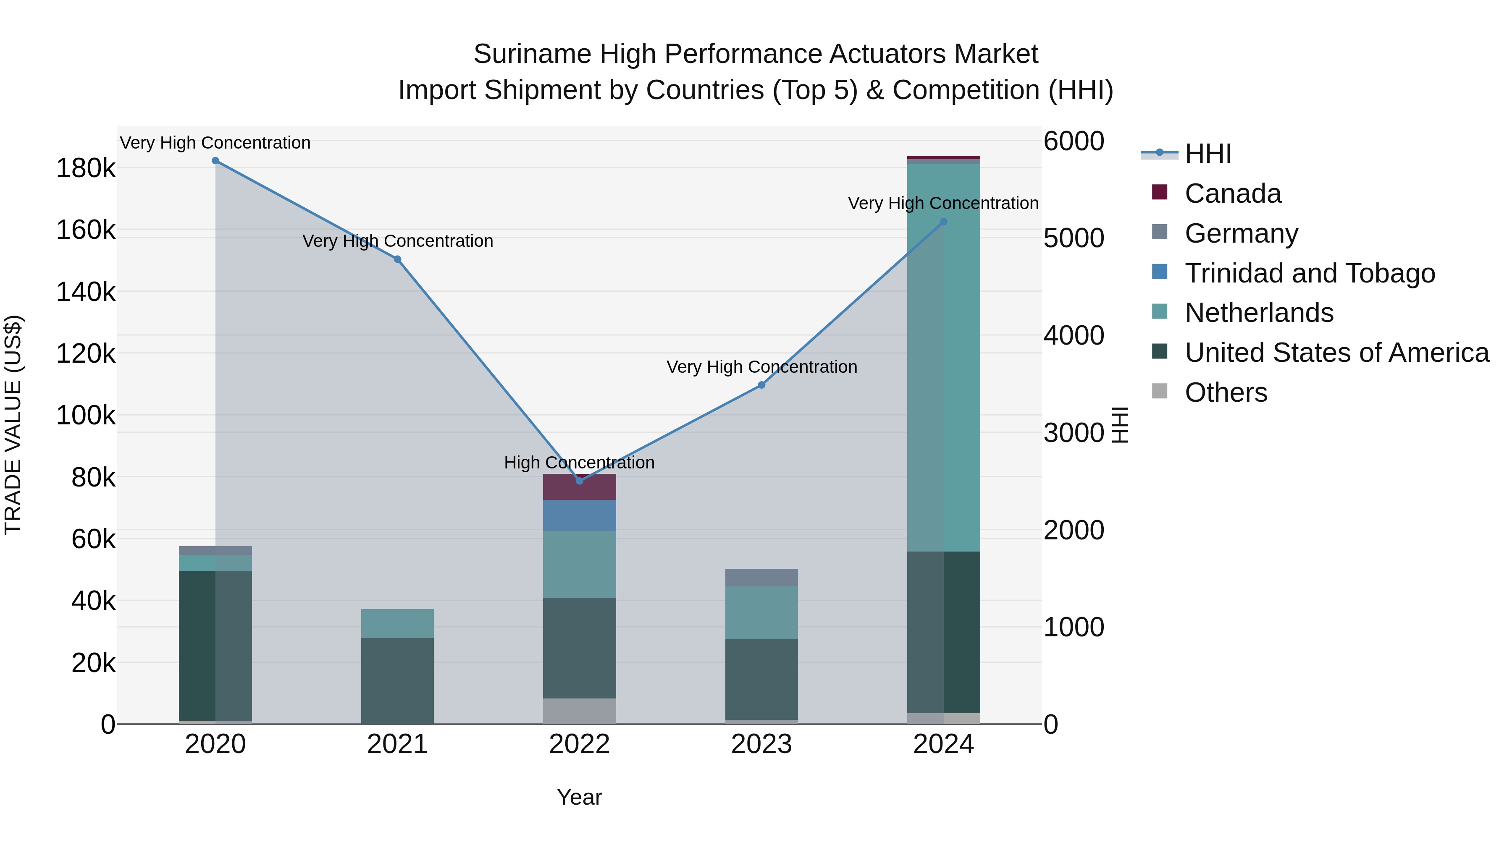Screen dimensions: 1512x850
Task: Click the Trinidad and Tobago segment in 2022 bar
Action: 579,515
